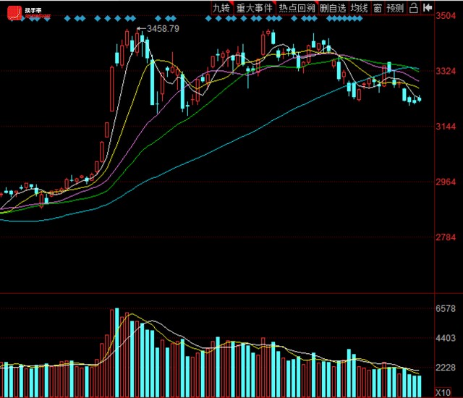Toggle the 九转 indicator
The image size is (463, 398).
coord(220,8)
